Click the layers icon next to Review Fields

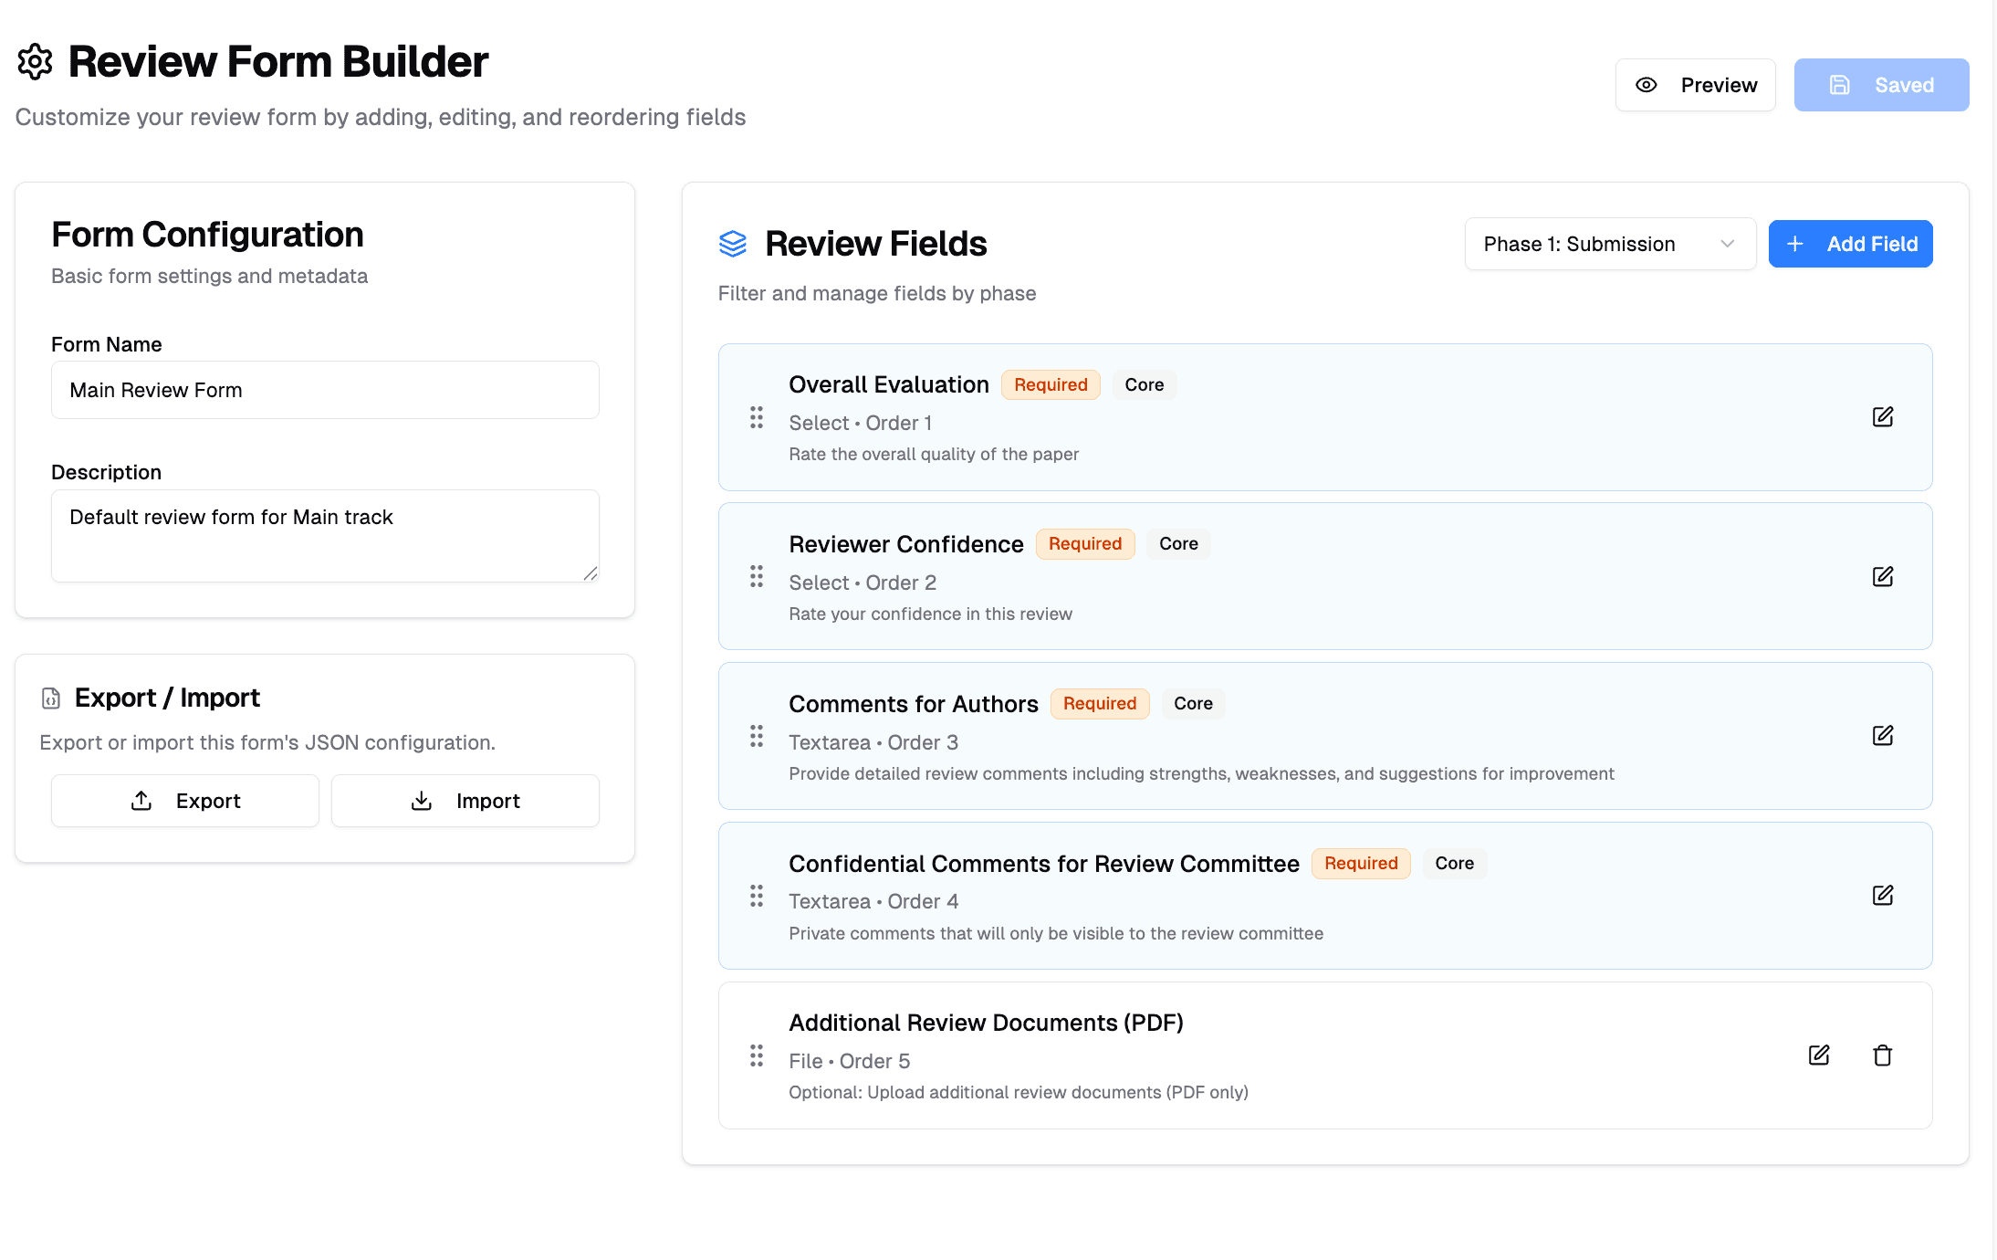(x=732, y=243)
